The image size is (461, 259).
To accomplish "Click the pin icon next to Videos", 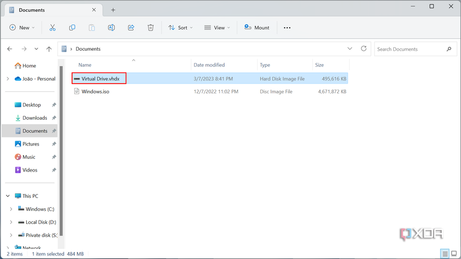I will pyautogui.click(x=54, y=170).
